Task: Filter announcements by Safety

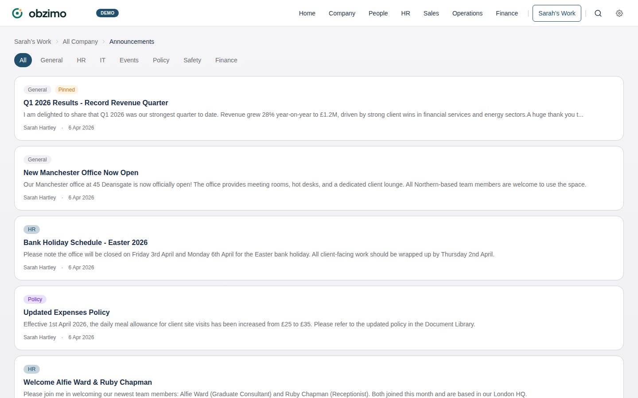Action: click(192, 60)
